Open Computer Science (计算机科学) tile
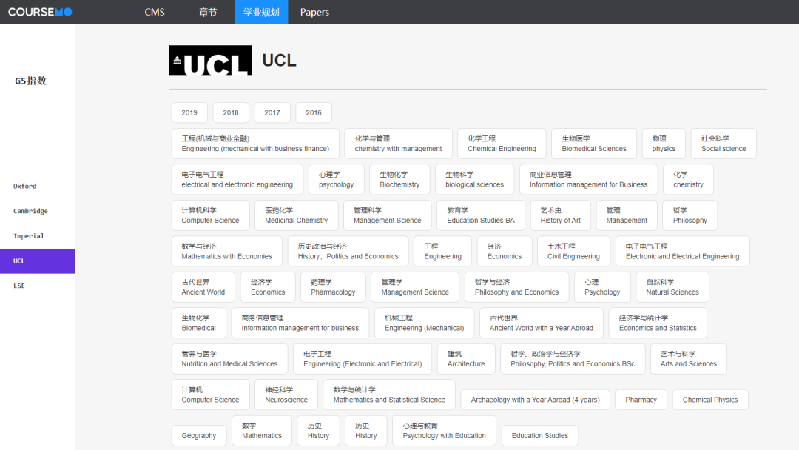This screenshot has width=799, height=450. (210, 215)
